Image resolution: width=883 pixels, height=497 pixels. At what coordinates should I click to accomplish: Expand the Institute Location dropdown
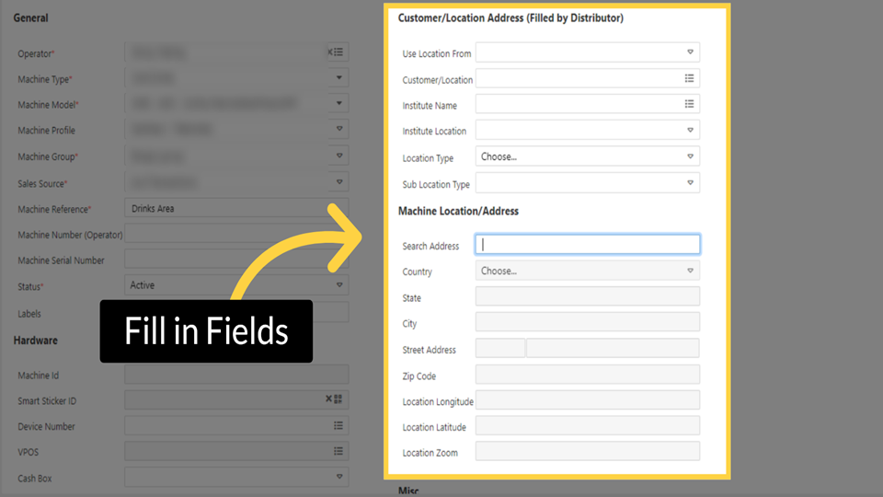coord(689,131)
